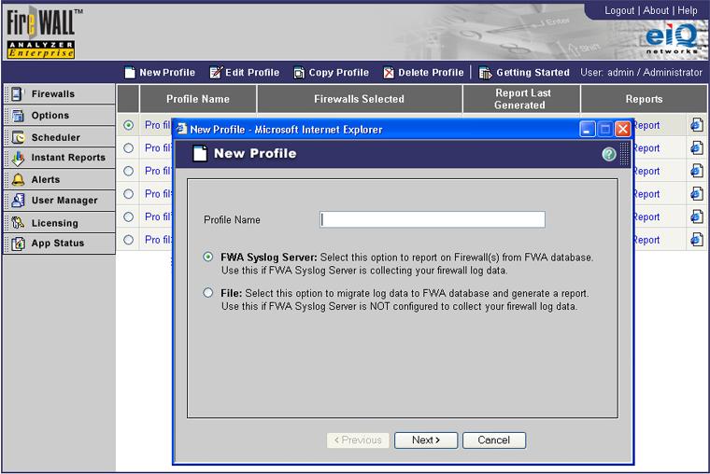Open the Licensing section icon

click(x=16, y=223)
